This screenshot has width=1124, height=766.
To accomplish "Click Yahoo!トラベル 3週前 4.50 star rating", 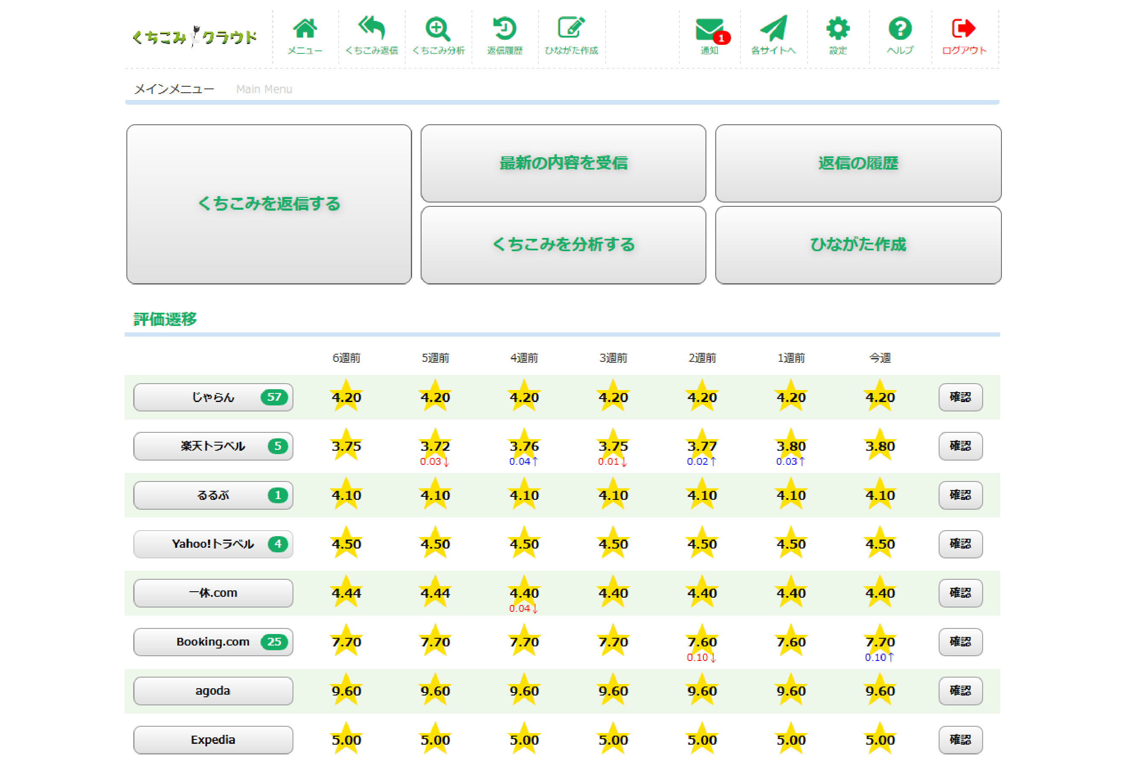I will (613, 543).
